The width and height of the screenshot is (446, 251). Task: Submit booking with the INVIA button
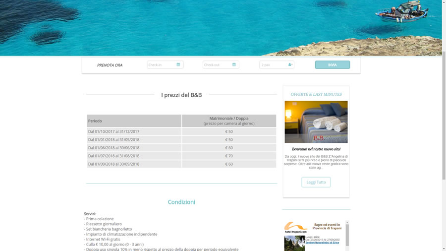(333, 64)
